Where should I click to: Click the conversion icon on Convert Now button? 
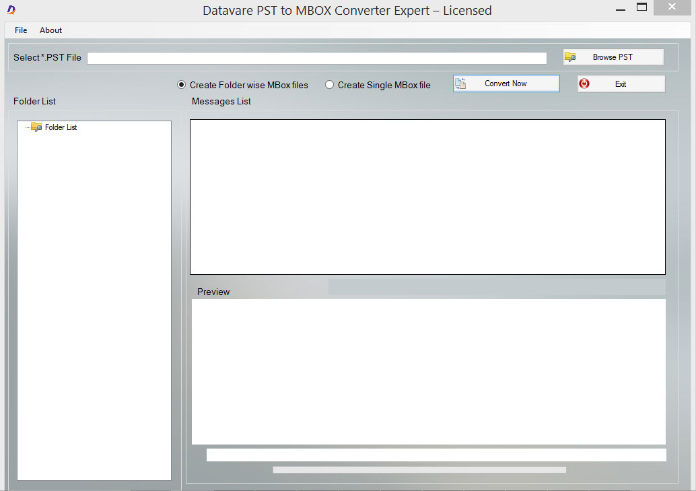tap(461, 83)
